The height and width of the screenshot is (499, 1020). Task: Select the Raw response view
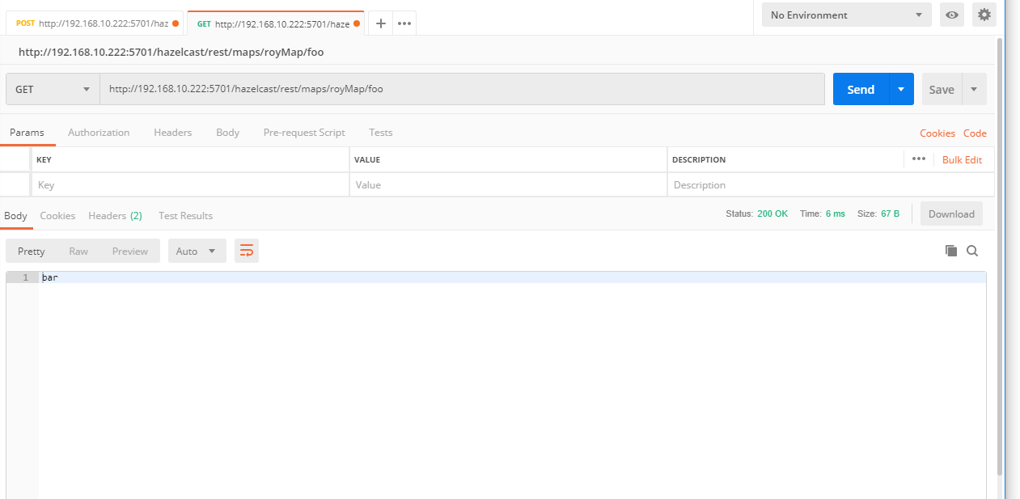(x=78, y=251)
